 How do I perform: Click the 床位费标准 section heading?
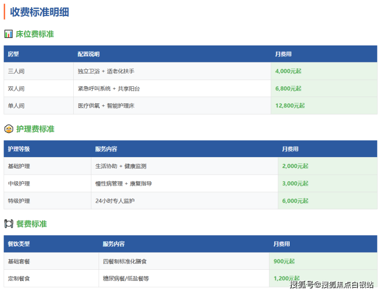pos(35,34)
